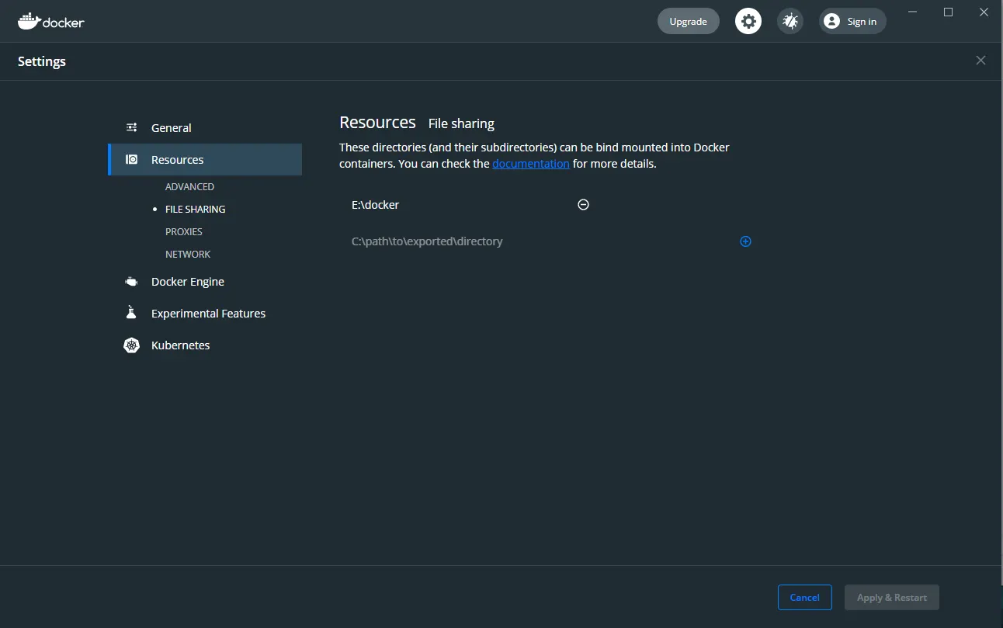The height and width of the screenshot is (628, 1003).
Task: Click the Experimental Features flask icon
Action: (131, 313)
